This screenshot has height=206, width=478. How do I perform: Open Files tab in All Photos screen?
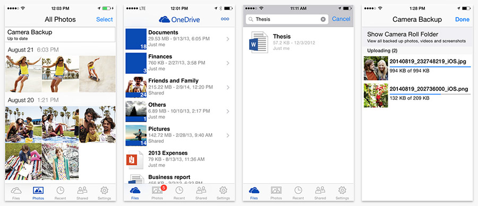pyautogui.click(x=16, y=193)
